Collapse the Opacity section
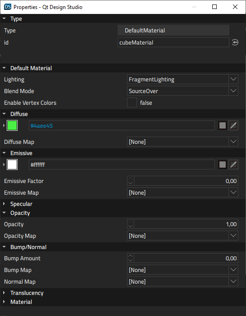 pos(4,213)
